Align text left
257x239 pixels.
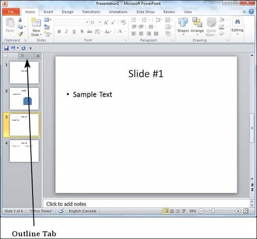134,34
